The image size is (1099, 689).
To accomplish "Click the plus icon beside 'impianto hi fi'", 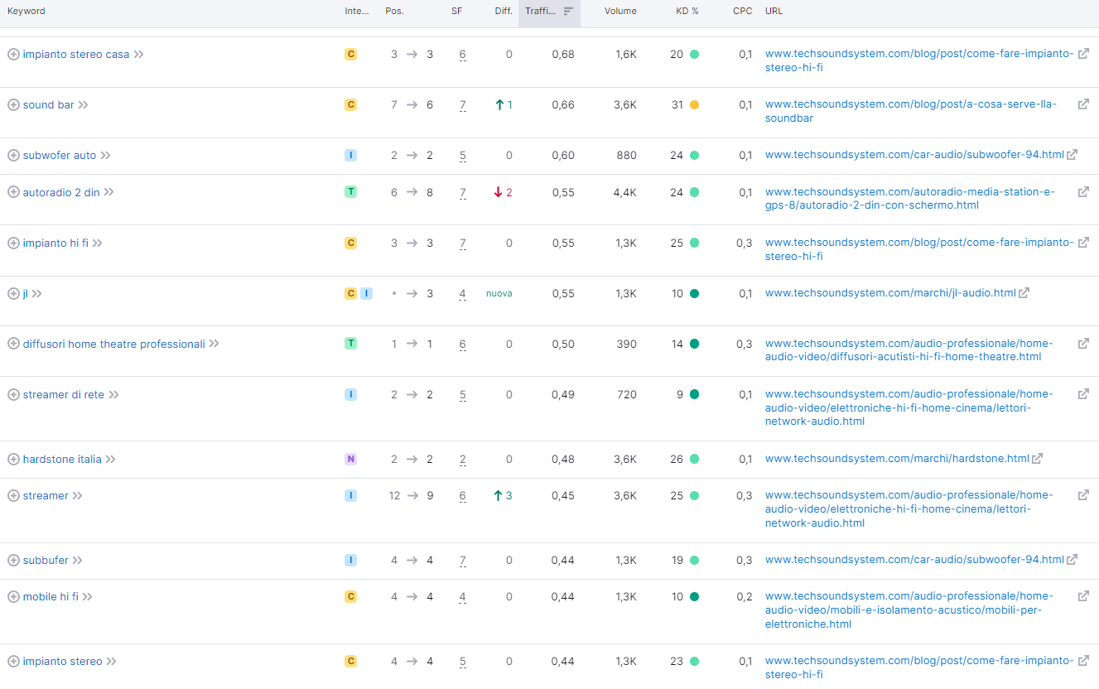I will click(13, 243).
